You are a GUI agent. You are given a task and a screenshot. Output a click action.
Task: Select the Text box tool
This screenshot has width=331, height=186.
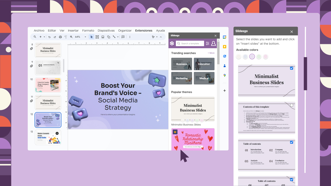97,37
